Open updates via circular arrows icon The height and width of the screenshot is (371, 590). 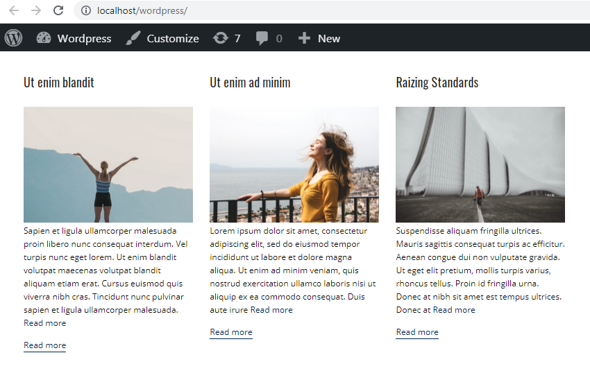click(221, 38)
